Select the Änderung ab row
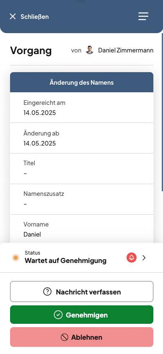Screen dimensions: 163x354 (x=82, y=138)
